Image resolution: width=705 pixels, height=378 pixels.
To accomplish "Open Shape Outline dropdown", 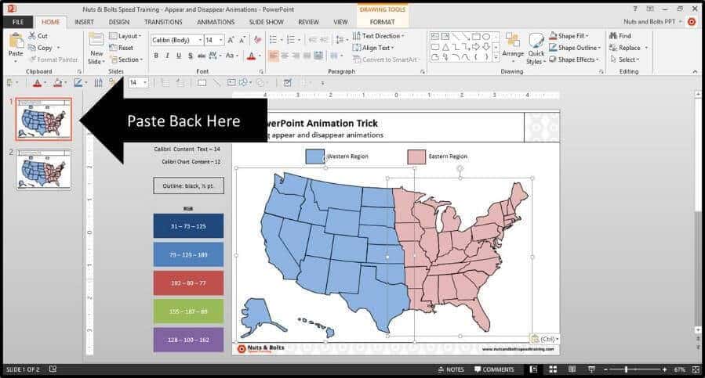I will pyautogui.click(x=575, y=48).
